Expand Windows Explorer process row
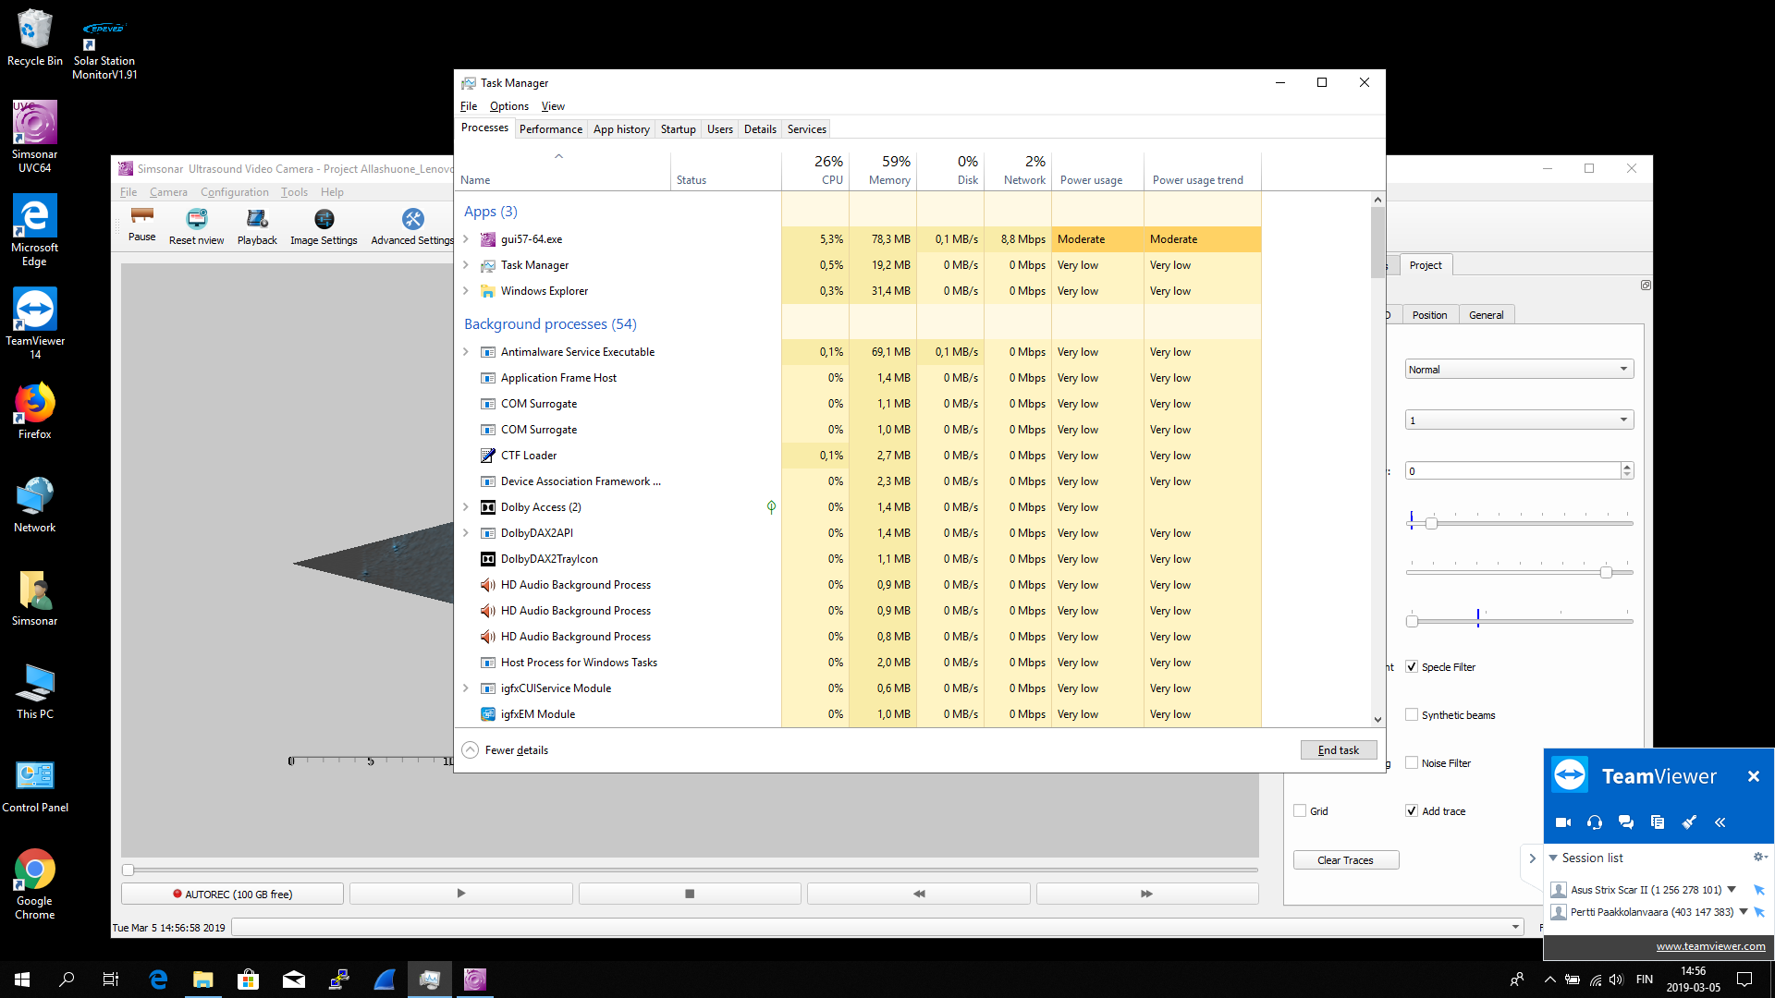The image size is (1775, 998). [x=466, y=291]
